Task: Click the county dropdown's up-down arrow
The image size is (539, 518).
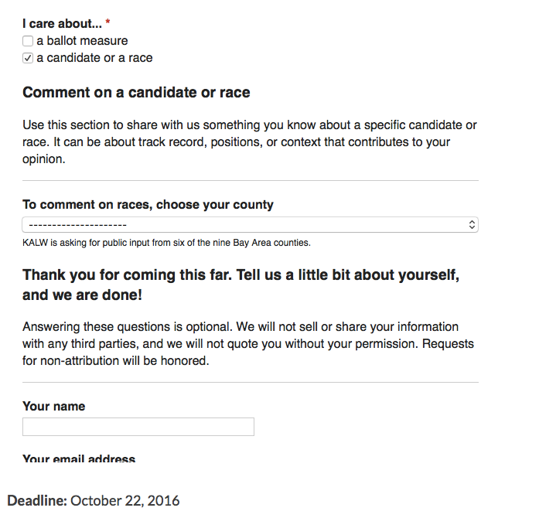Action: pos(472,225)
